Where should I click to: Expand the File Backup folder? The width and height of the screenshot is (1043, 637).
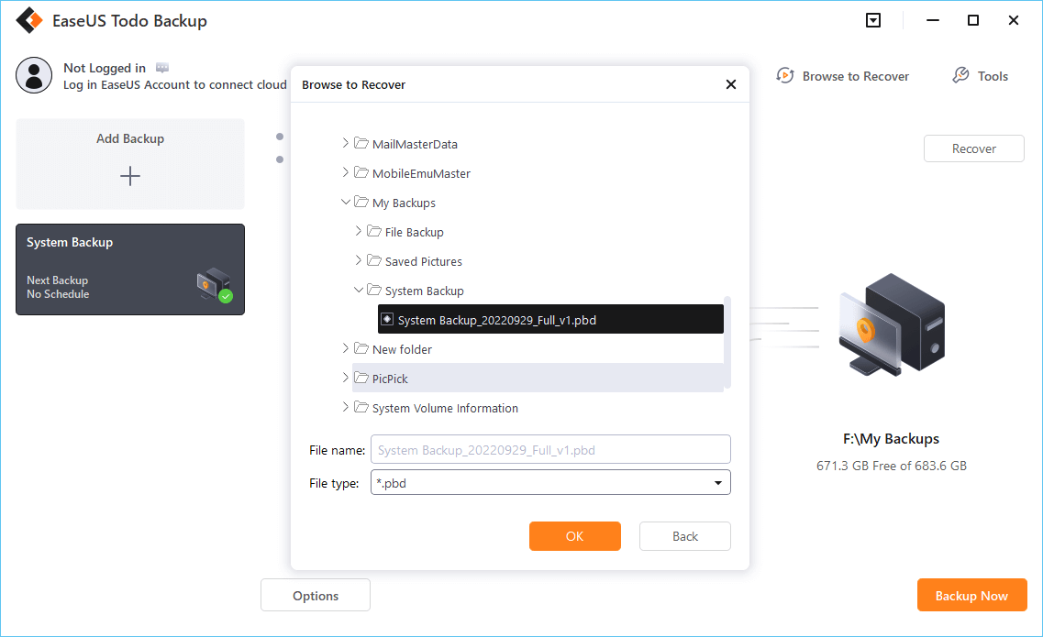click(x=359, y=232)
